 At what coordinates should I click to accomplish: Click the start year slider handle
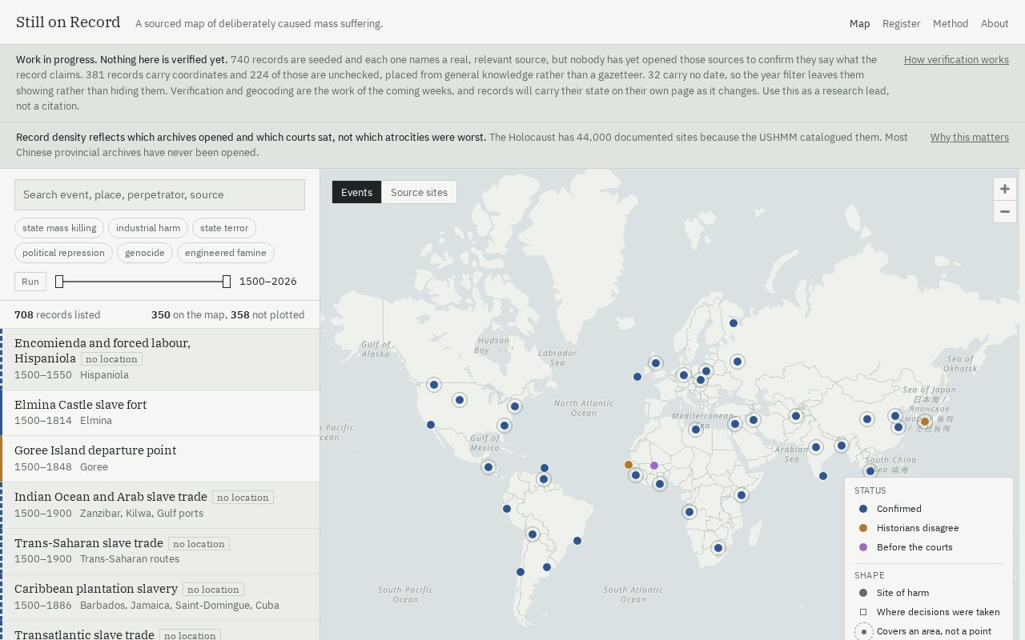coord(59,282)
